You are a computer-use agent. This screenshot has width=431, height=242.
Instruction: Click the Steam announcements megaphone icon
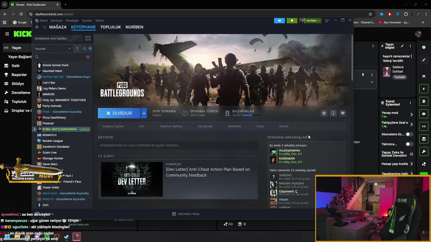[279, 21]
